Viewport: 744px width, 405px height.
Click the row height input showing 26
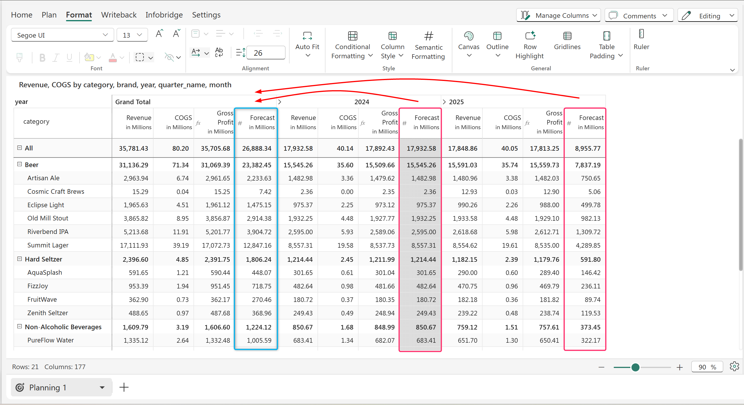click(x=266, y=53)
